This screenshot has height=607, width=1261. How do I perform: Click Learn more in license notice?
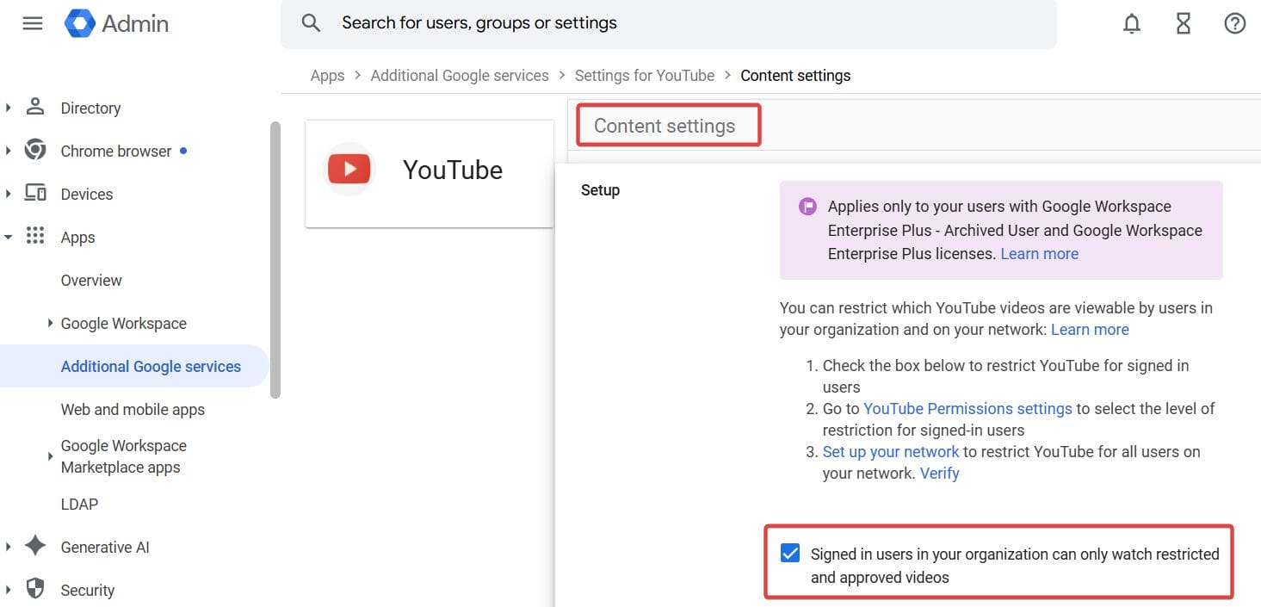(1039, 254)
